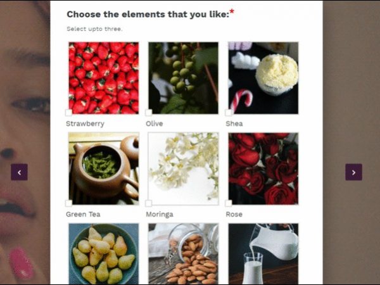380x285 pixels.
Task: Mark the Moringa checkbox
Action: (149, 203)
